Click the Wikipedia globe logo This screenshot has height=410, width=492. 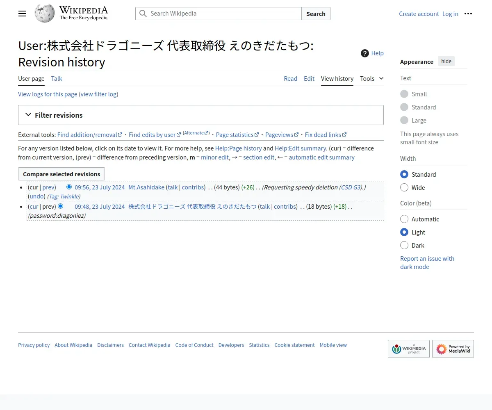point(45,14)
